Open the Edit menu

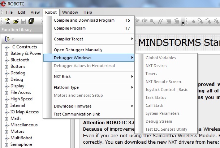coord(22,12)
